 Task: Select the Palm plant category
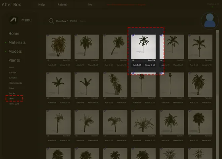pyautogui.click(x=12, y=88)
